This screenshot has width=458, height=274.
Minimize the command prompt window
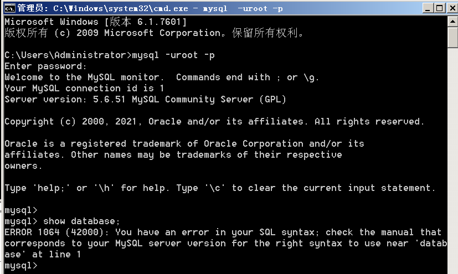point(428,8)
